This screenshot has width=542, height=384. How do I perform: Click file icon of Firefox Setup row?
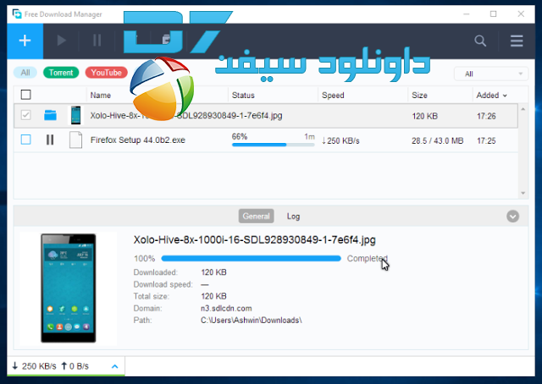75,140
